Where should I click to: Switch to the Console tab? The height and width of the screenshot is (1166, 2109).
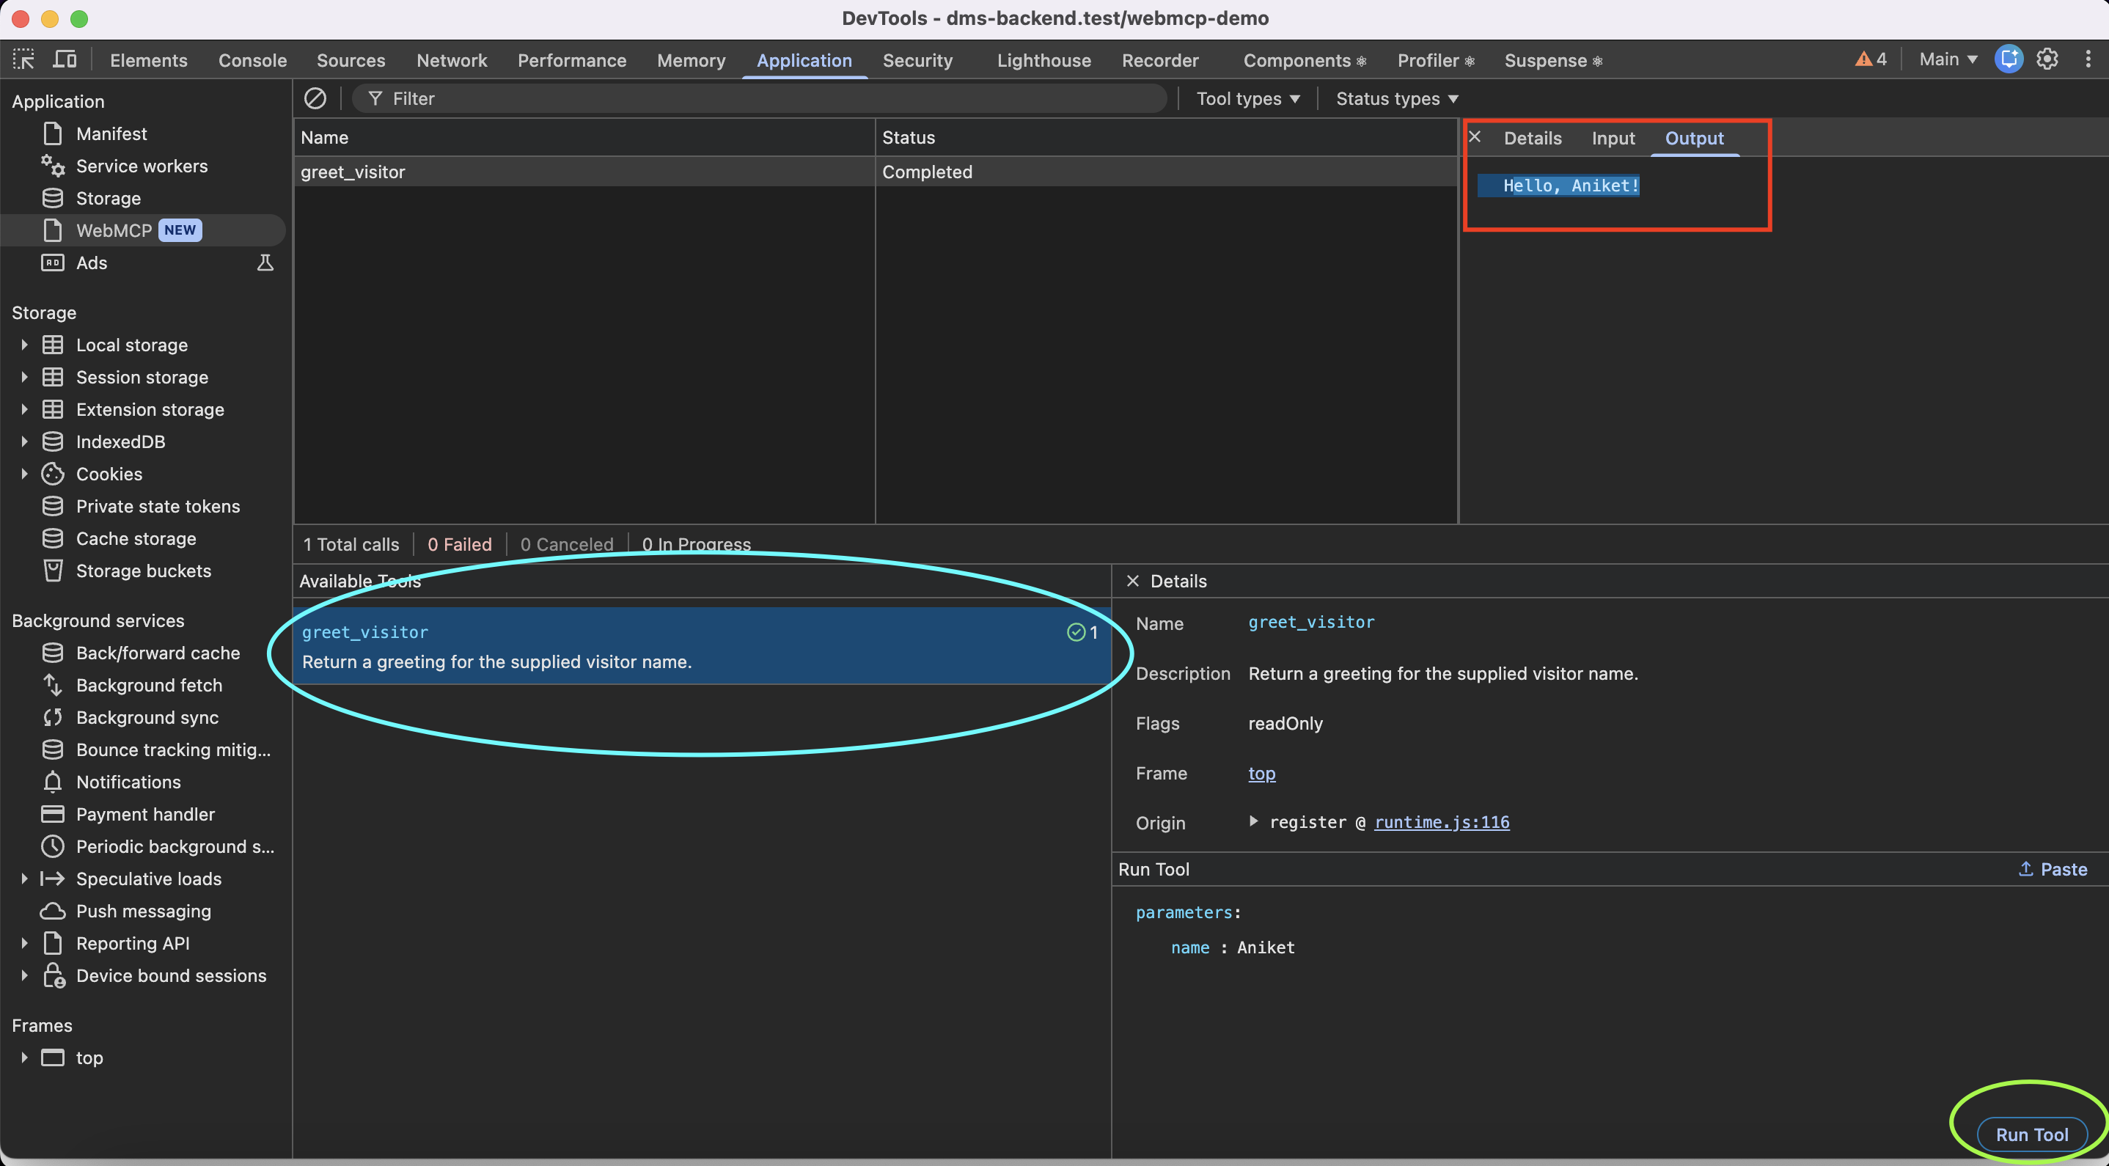pos(252,61)
